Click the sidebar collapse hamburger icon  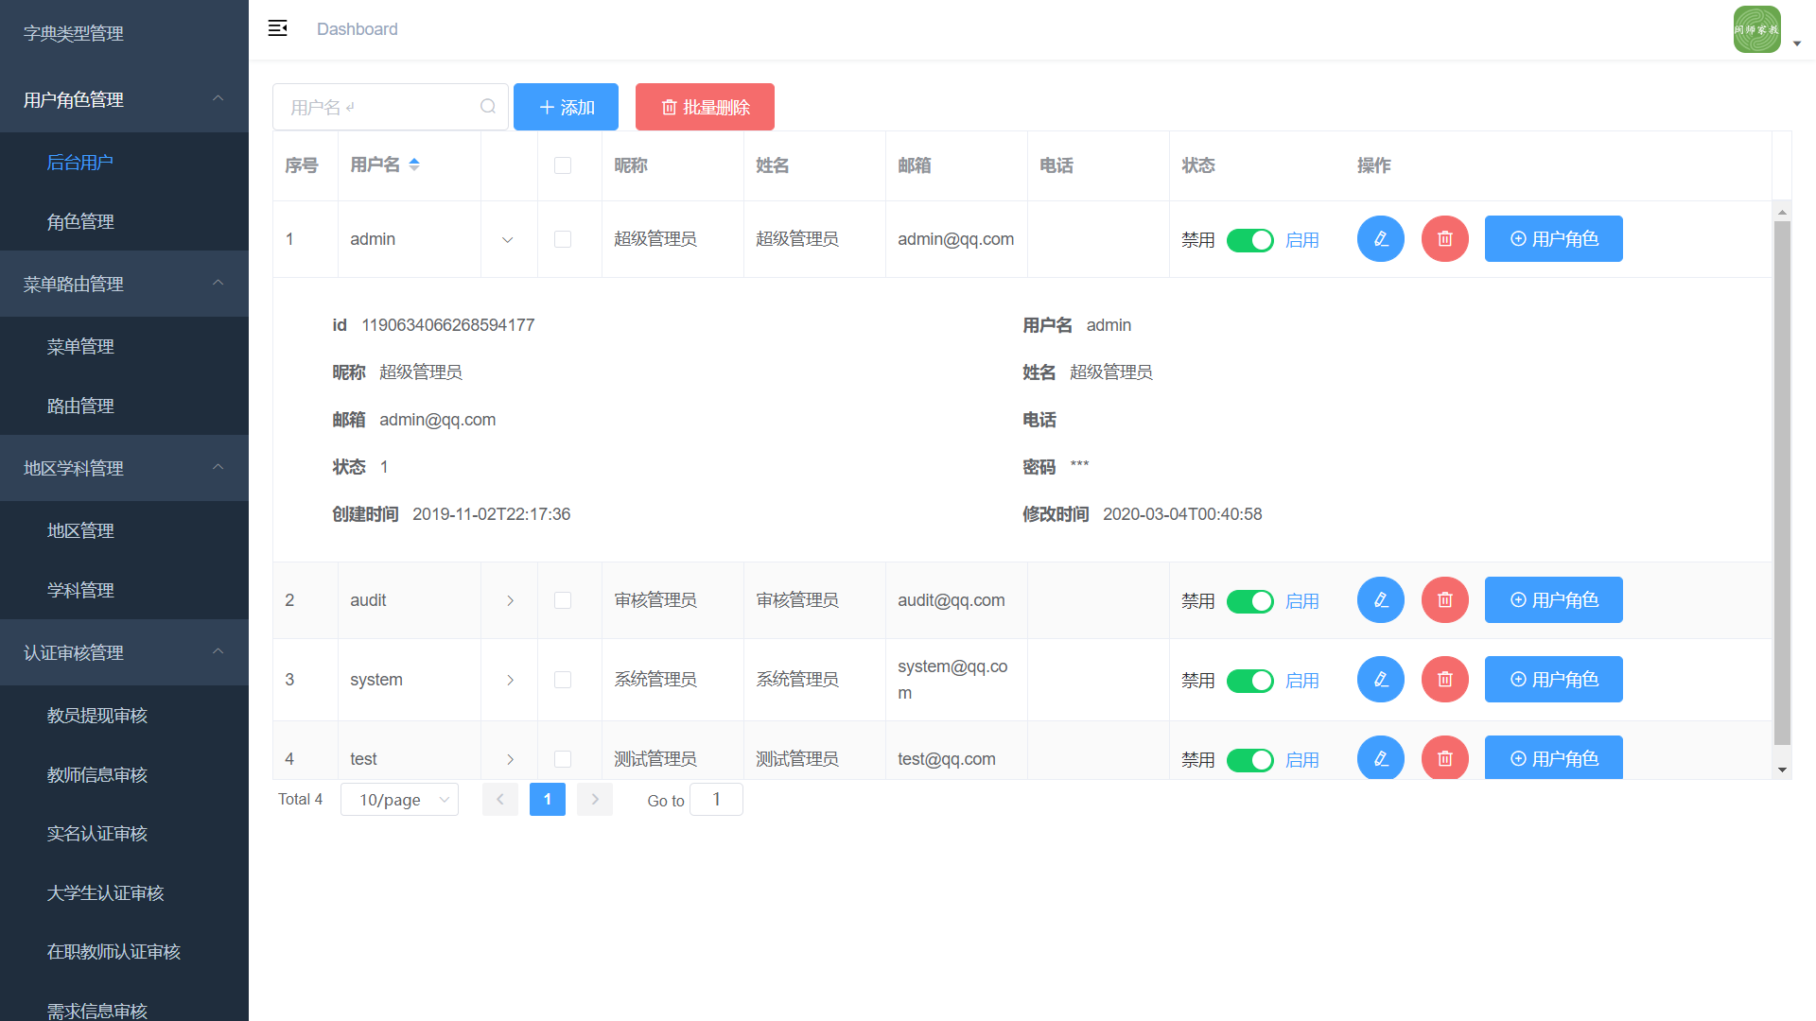277,28
